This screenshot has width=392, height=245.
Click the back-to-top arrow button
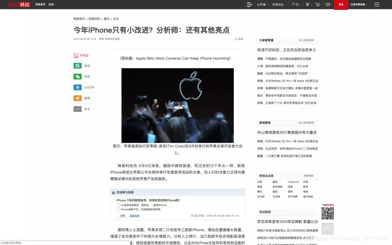point(327,229)
